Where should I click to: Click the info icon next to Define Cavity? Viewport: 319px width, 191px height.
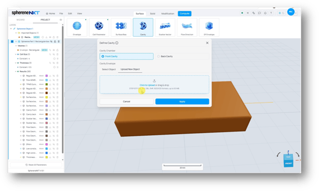pos(117,43)
